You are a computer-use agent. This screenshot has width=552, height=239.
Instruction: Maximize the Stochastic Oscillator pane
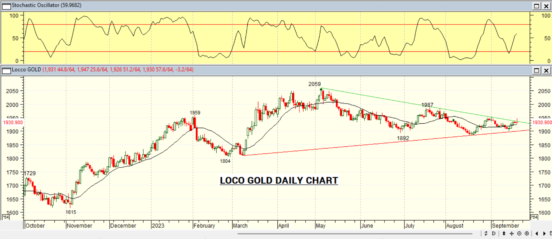(537, 6)
